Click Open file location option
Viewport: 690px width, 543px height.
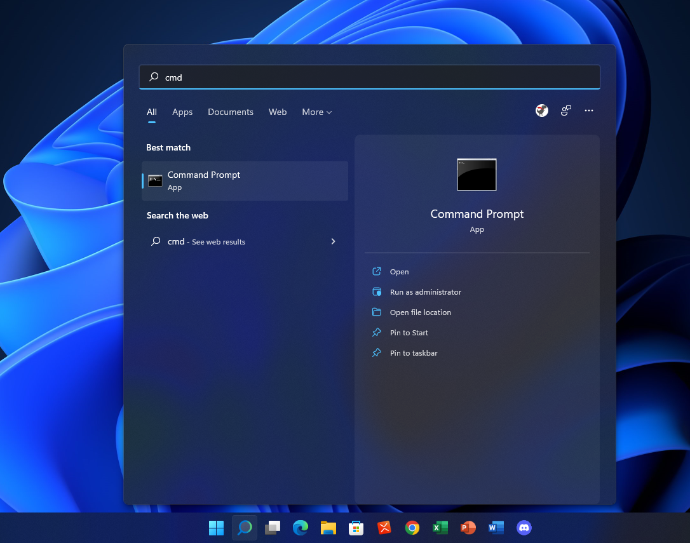pyautogui.click(x=421, y=312)
